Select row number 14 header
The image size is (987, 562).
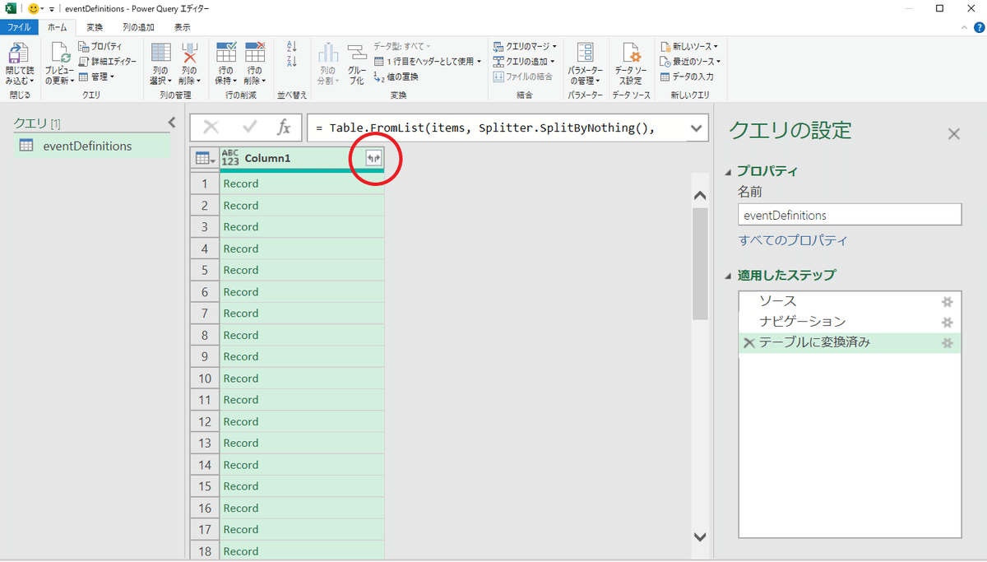tap(205, 465)
